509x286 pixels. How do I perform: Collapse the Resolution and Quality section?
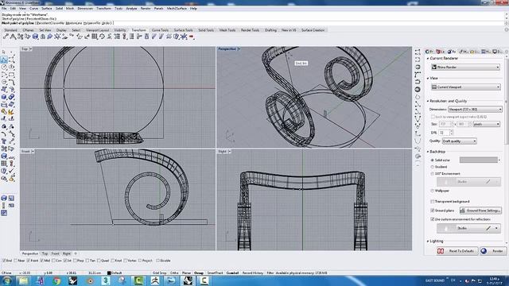coord(428,101)
